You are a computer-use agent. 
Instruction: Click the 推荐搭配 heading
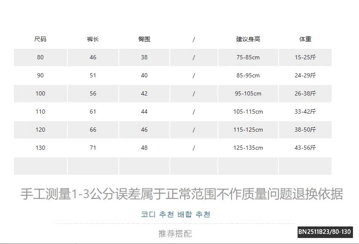click(x=175, y=233)
